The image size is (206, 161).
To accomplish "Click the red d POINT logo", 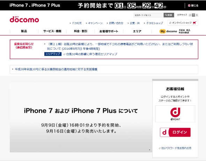I will 175,114.
